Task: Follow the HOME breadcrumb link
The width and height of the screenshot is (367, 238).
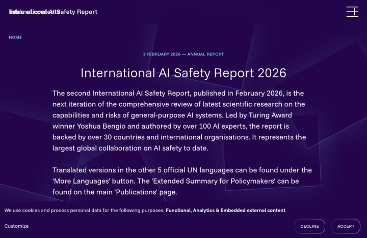Action: click(x=15, y=37)
